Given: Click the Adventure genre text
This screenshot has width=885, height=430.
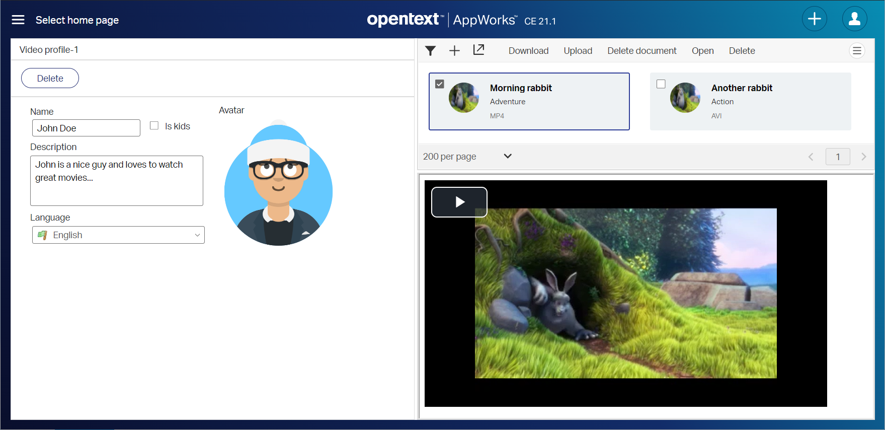Looking at the screenshot, I should (508, 102).
